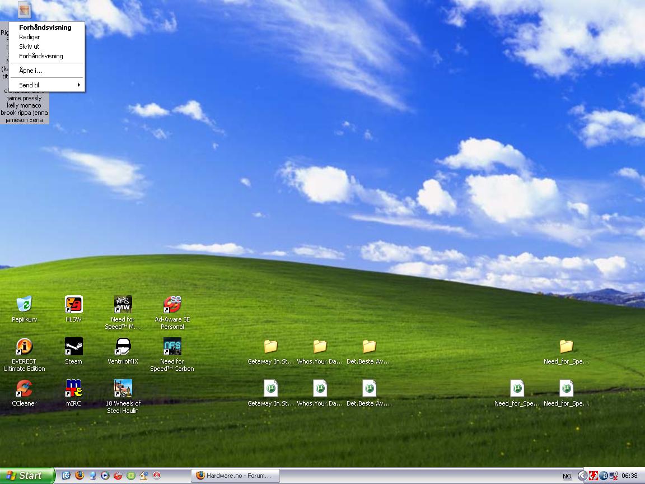The image size is (645, 484).
Task: Choose Rediger from the context menu
Action: (x=46, y=37)
